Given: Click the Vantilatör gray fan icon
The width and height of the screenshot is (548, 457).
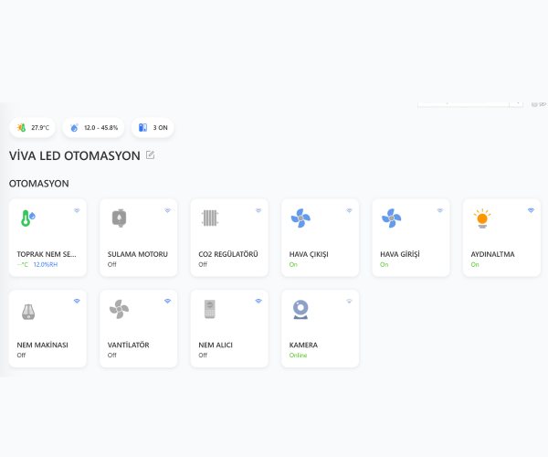Looking at the screenshot, I should pyautogui.click(x=119, y=309).
